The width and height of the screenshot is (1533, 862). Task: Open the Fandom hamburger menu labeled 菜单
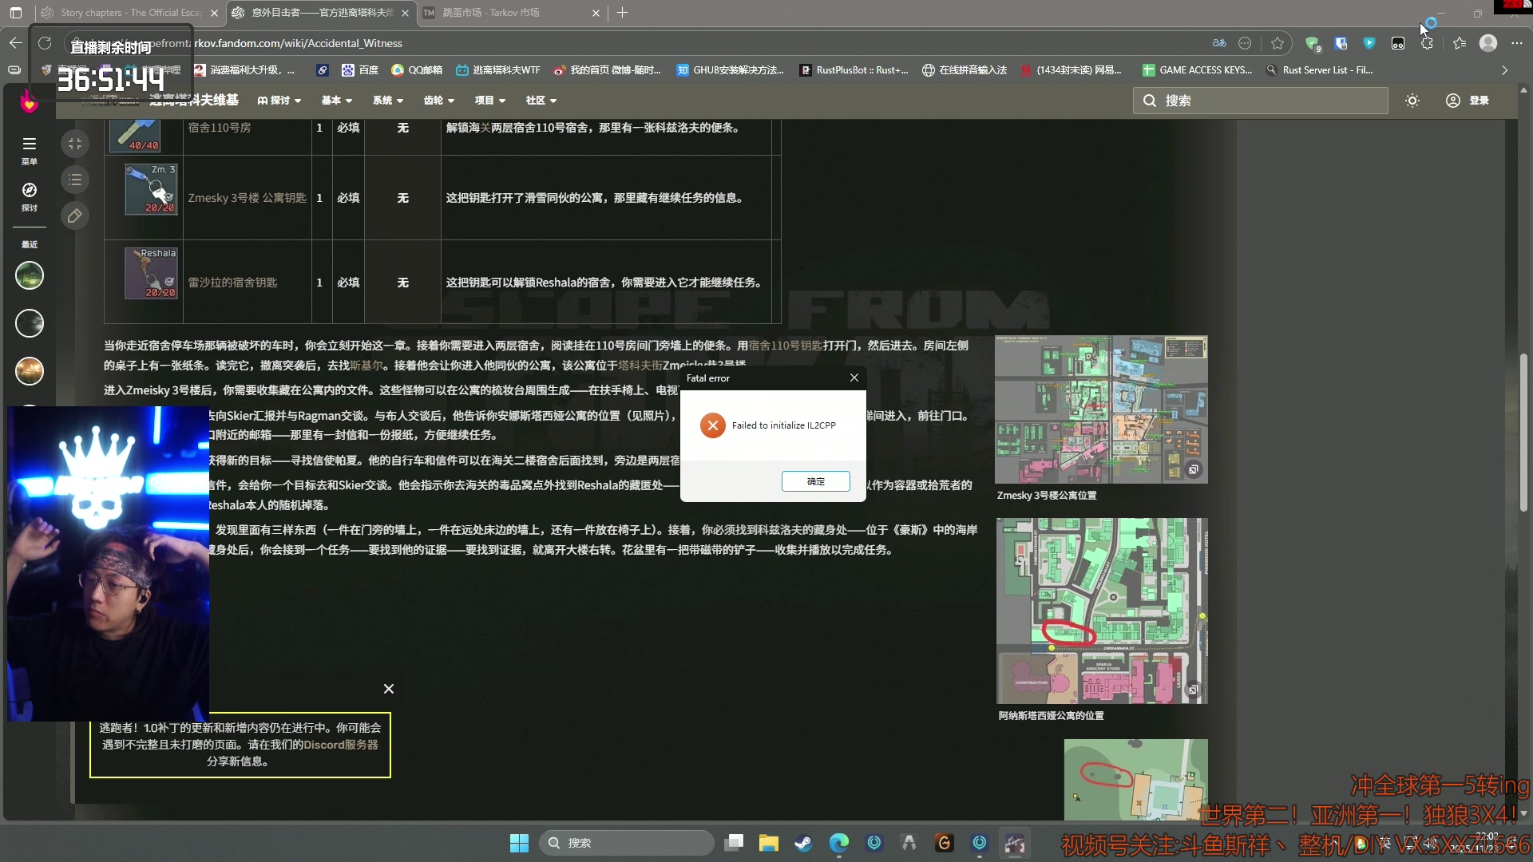coord(29,148)
